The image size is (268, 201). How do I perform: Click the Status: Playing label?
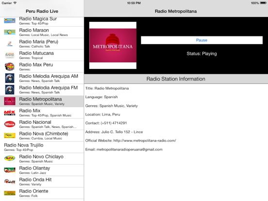(x=201, y=53)
